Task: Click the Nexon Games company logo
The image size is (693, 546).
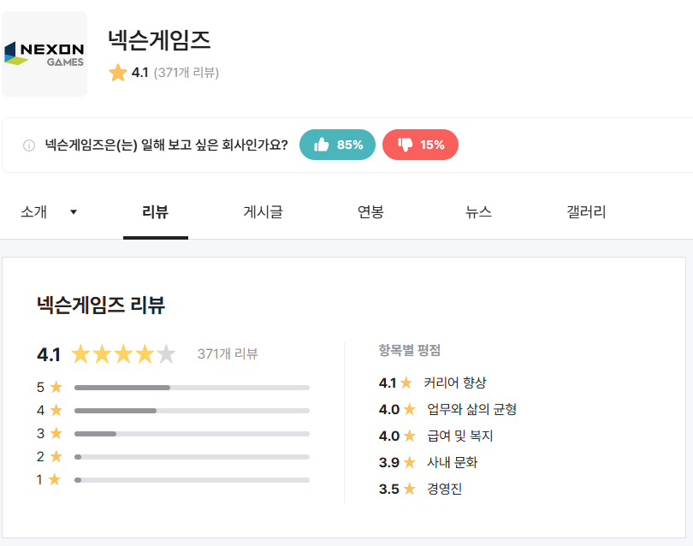Action: click(44, 54)
